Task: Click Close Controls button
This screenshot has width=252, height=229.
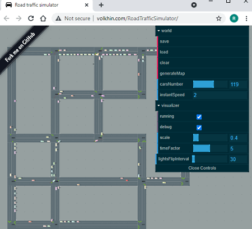Action: click(x=202, y=168)
